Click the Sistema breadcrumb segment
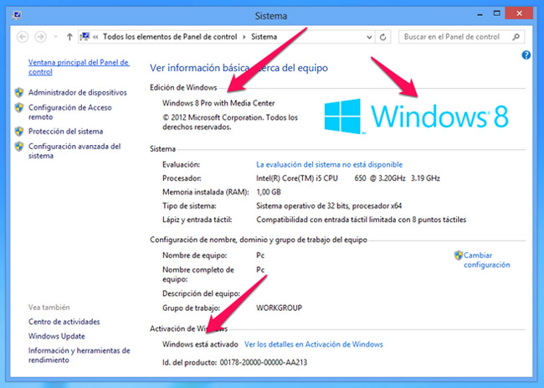Screen dimensions: 544x388 264,37
